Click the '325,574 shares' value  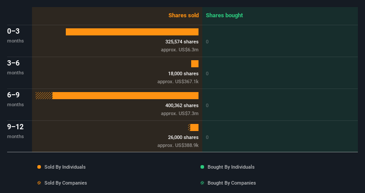coord(182,42)
